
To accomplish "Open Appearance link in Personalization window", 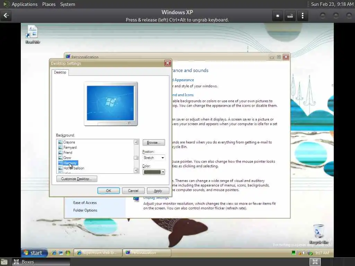I will [184, 80].
